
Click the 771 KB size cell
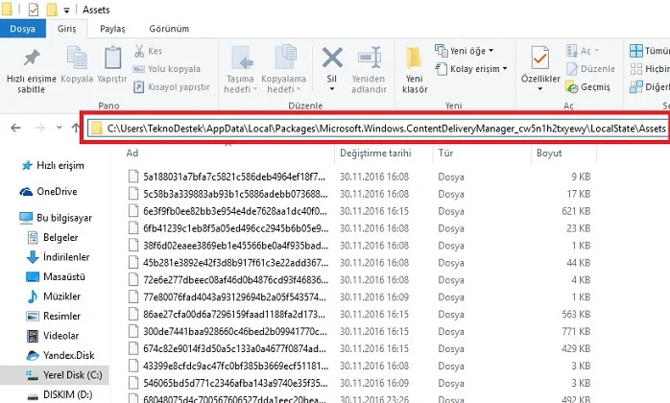pyautogui.click(x=576, y=331)
